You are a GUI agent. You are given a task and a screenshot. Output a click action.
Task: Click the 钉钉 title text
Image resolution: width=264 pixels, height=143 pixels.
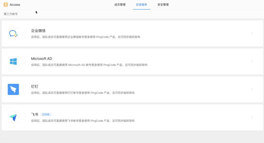point(35,87)
